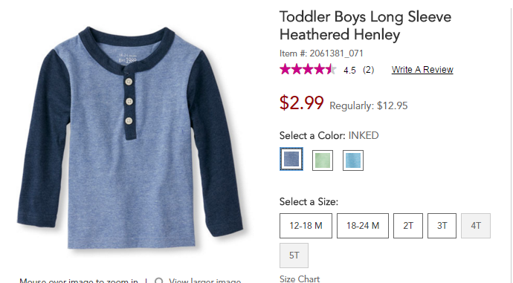The height and width of the screenshot is (283, 513).
Task: Click View larger image link
Action: pos(204,281)
